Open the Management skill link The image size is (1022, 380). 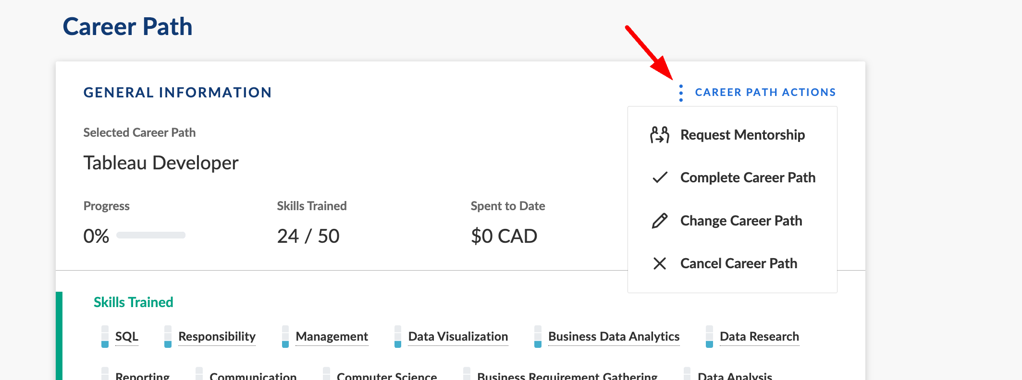pyautogui.click(x=332, y=337)
